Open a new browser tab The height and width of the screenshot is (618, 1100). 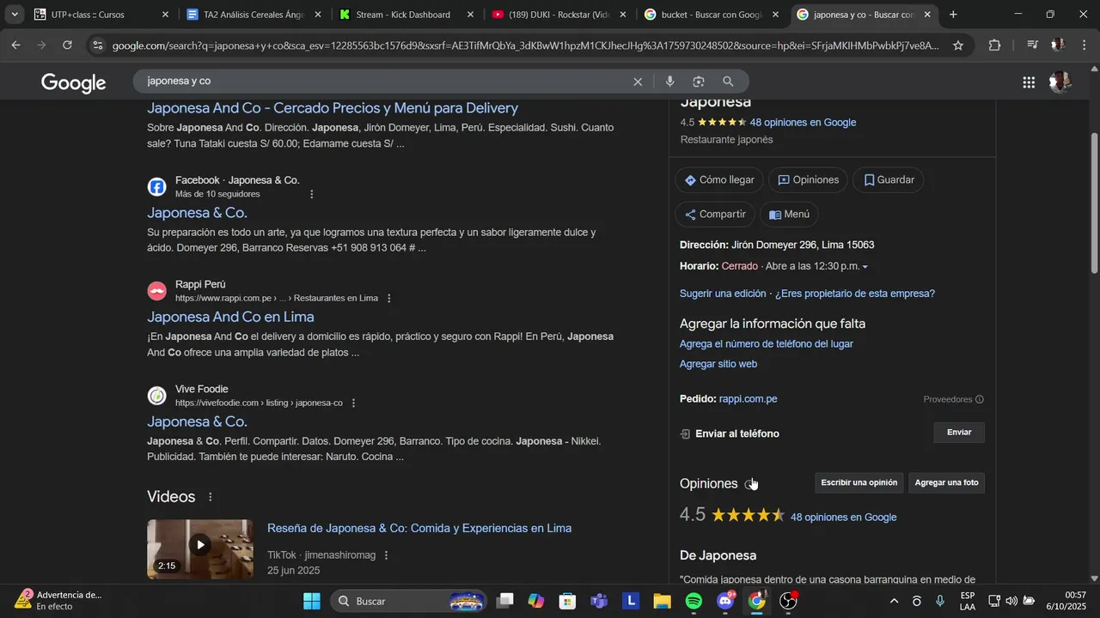click(x=953, y=15)
